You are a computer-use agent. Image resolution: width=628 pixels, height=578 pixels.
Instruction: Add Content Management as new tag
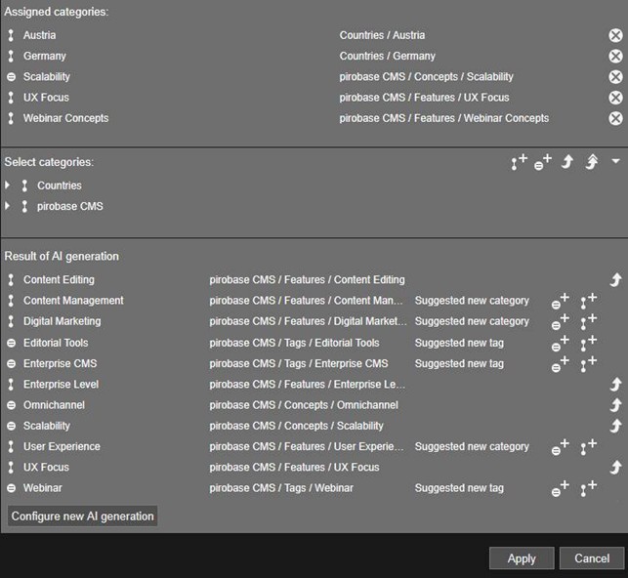pos(560,301)
